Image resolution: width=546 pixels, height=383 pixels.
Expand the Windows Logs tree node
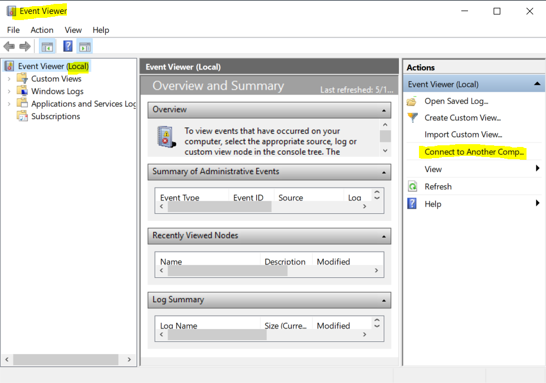click(9, 91)
